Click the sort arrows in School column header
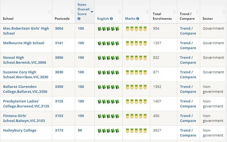Screen dimensions: 227x142 click(x=49, y=12)
